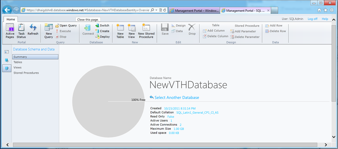338x149 pixels.
Task: Click the NewVTHDatabase title text
Action: point(188,85)
